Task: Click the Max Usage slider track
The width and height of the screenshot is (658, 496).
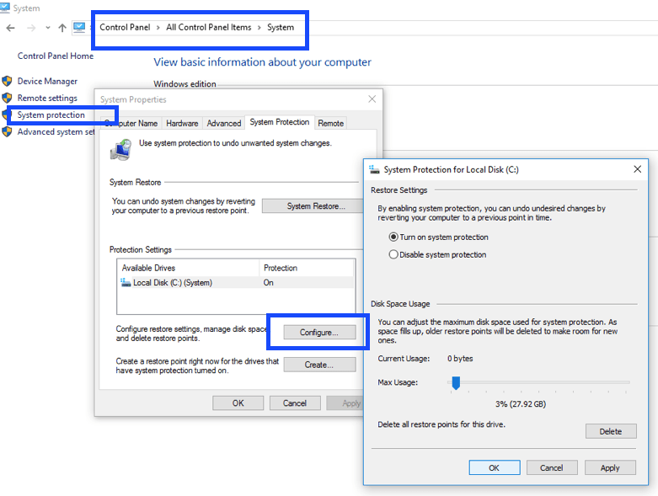Action: 541,382
